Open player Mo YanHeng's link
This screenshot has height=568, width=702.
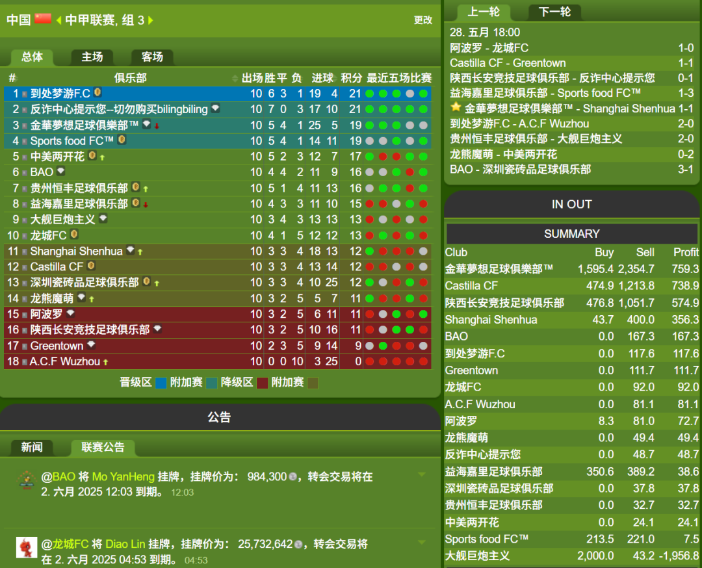point(123,476)
